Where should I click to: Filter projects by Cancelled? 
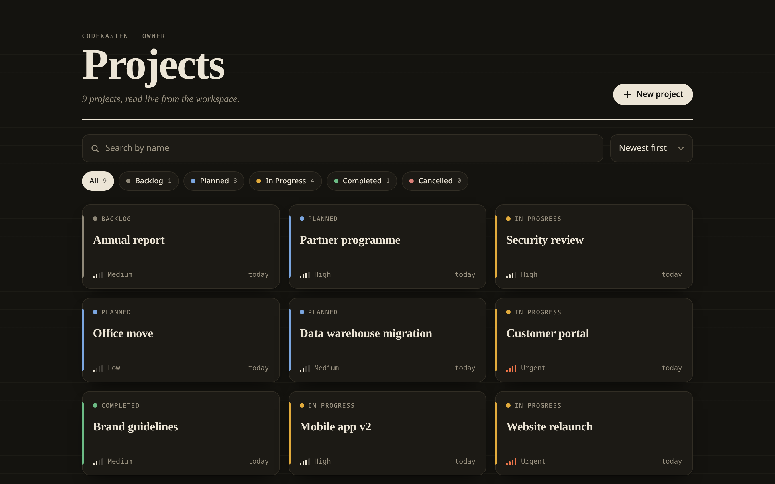[435, 181]
